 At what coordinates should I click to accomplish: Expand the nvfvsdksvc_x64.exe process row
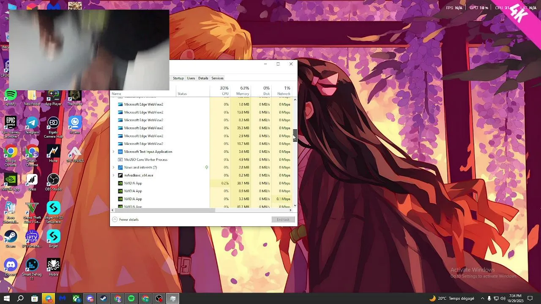tap(113, 175)
